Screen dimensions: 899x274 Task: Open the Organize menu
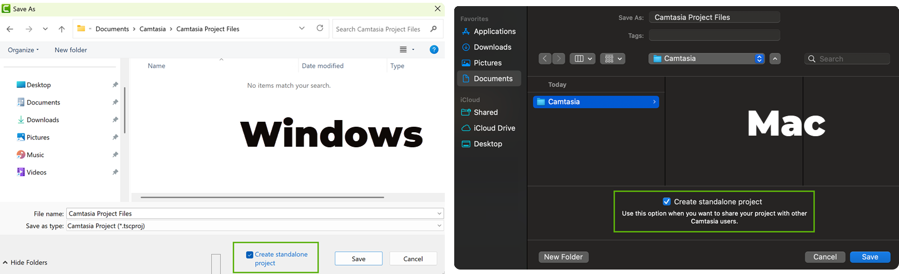click(x=23, y=50)
